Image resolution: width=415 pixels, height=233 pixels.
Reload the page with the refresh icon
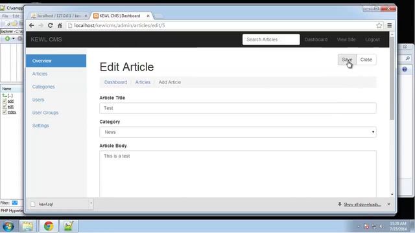point(51,25)
